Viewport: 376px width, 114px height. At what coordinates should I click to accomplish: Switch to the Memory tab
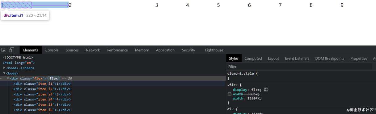pos(142,50)
